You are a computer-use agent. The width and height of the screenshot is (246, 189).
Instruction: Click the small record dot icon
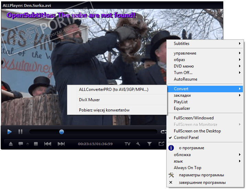[27, 144]
